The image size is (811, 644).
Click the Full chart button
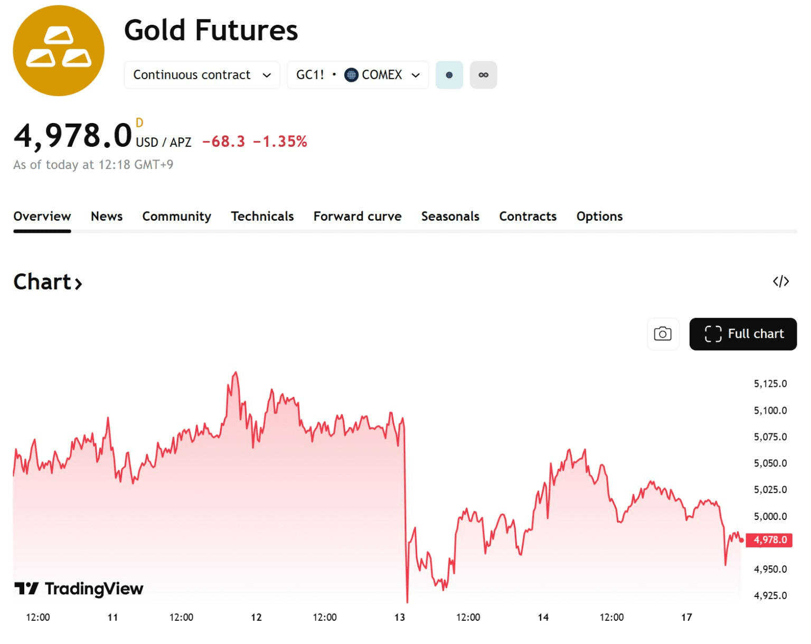(743, 334)
